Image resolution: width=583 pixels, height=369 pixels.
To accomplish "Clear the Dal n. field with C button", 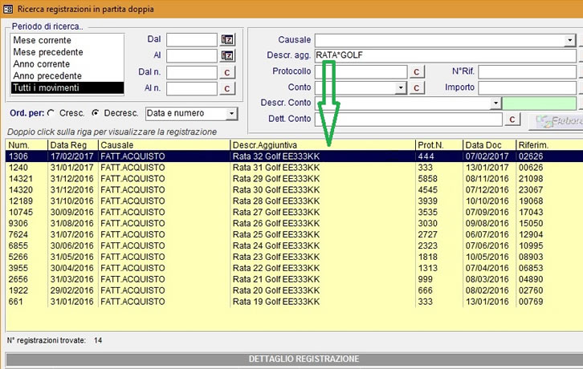I will pos(227,72).
